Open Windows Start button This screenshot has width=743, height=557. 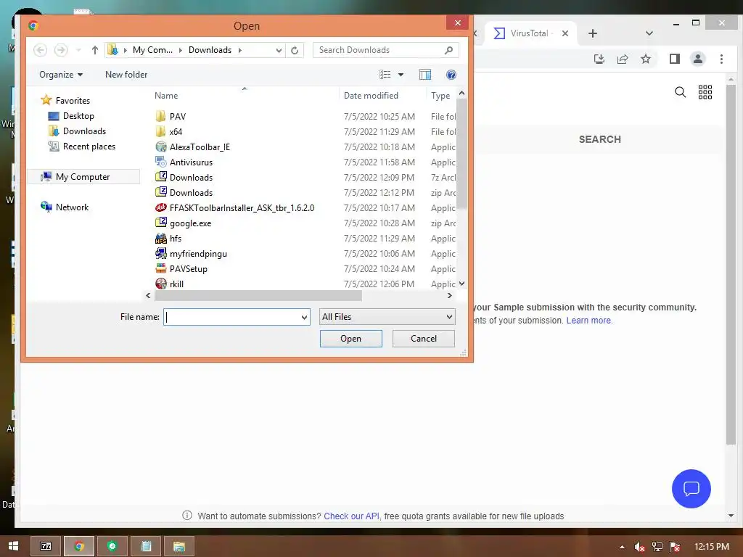point(13,546)
